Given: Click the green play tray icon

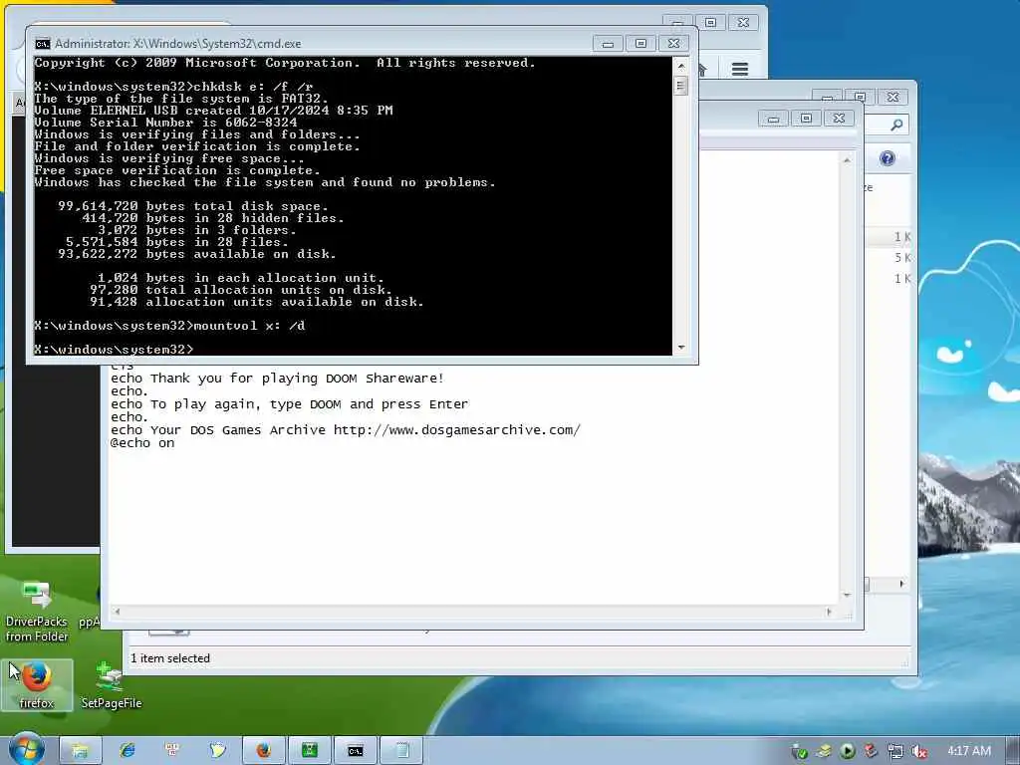Looking at the screenshot, I should (847, 751).
